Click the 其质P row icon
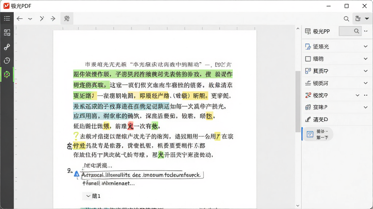 [308, 71]
